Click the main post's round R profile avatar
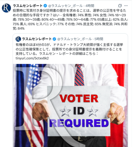This screenshot has height=147, width=133. point(6,8)
